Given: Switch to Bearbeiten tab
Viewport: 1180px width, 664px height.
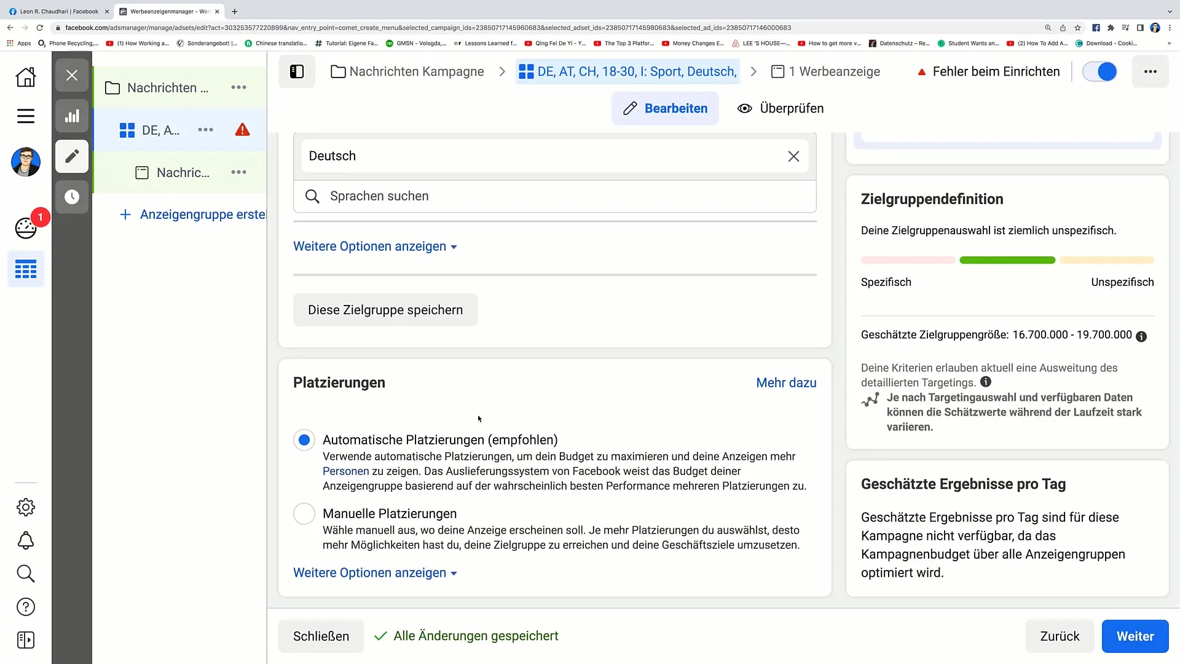Looking at the screenshot, I should click(665, 108).
